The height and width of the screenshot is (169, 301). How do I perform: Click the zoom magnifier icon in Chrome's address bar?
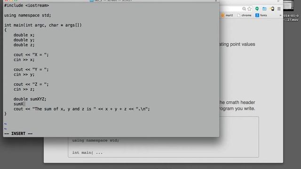point(244,9)
